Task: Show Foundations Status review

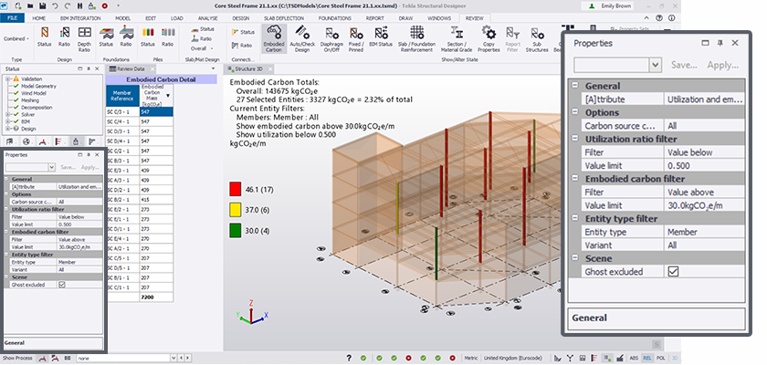Action: [106, 37]
